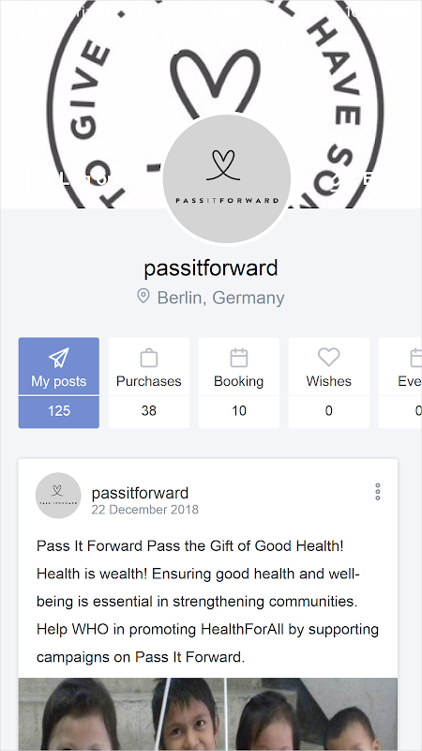Switch to the Booking tab
This screenshot has height=751, width=422.
click(239, 381)
